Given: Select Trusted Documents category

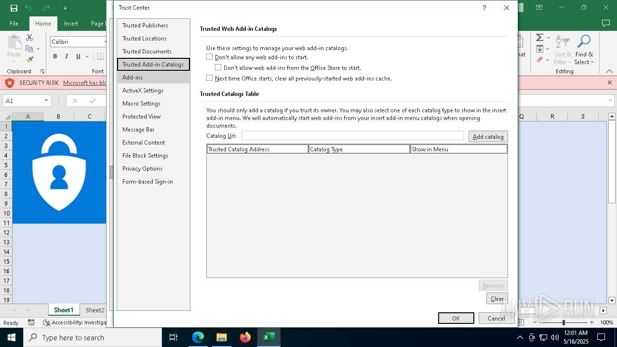Looking at the screenshot, I should coord(153,51).
